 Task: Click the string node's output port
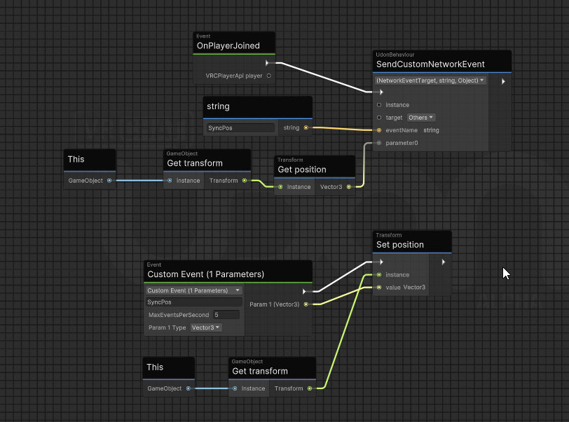[306, 127]
